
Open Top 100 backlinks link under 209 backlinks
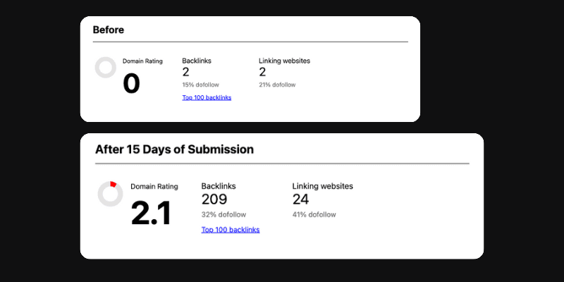click(x=231, y=230)
